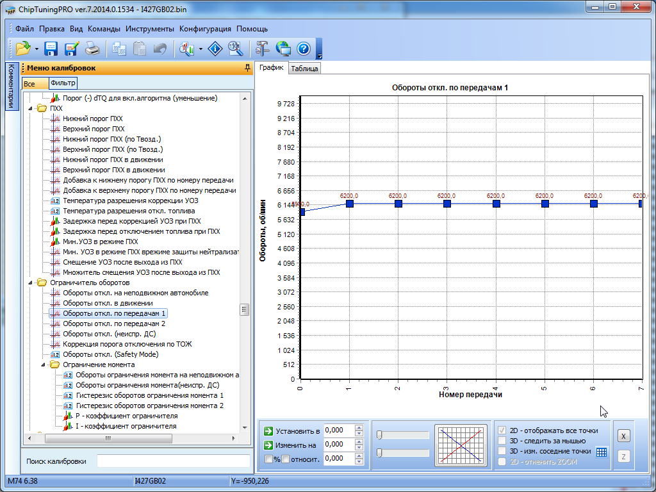Switch to the 'Таблица' tab
This screenshot has width=656, height=492.
[x=304, y=69]
